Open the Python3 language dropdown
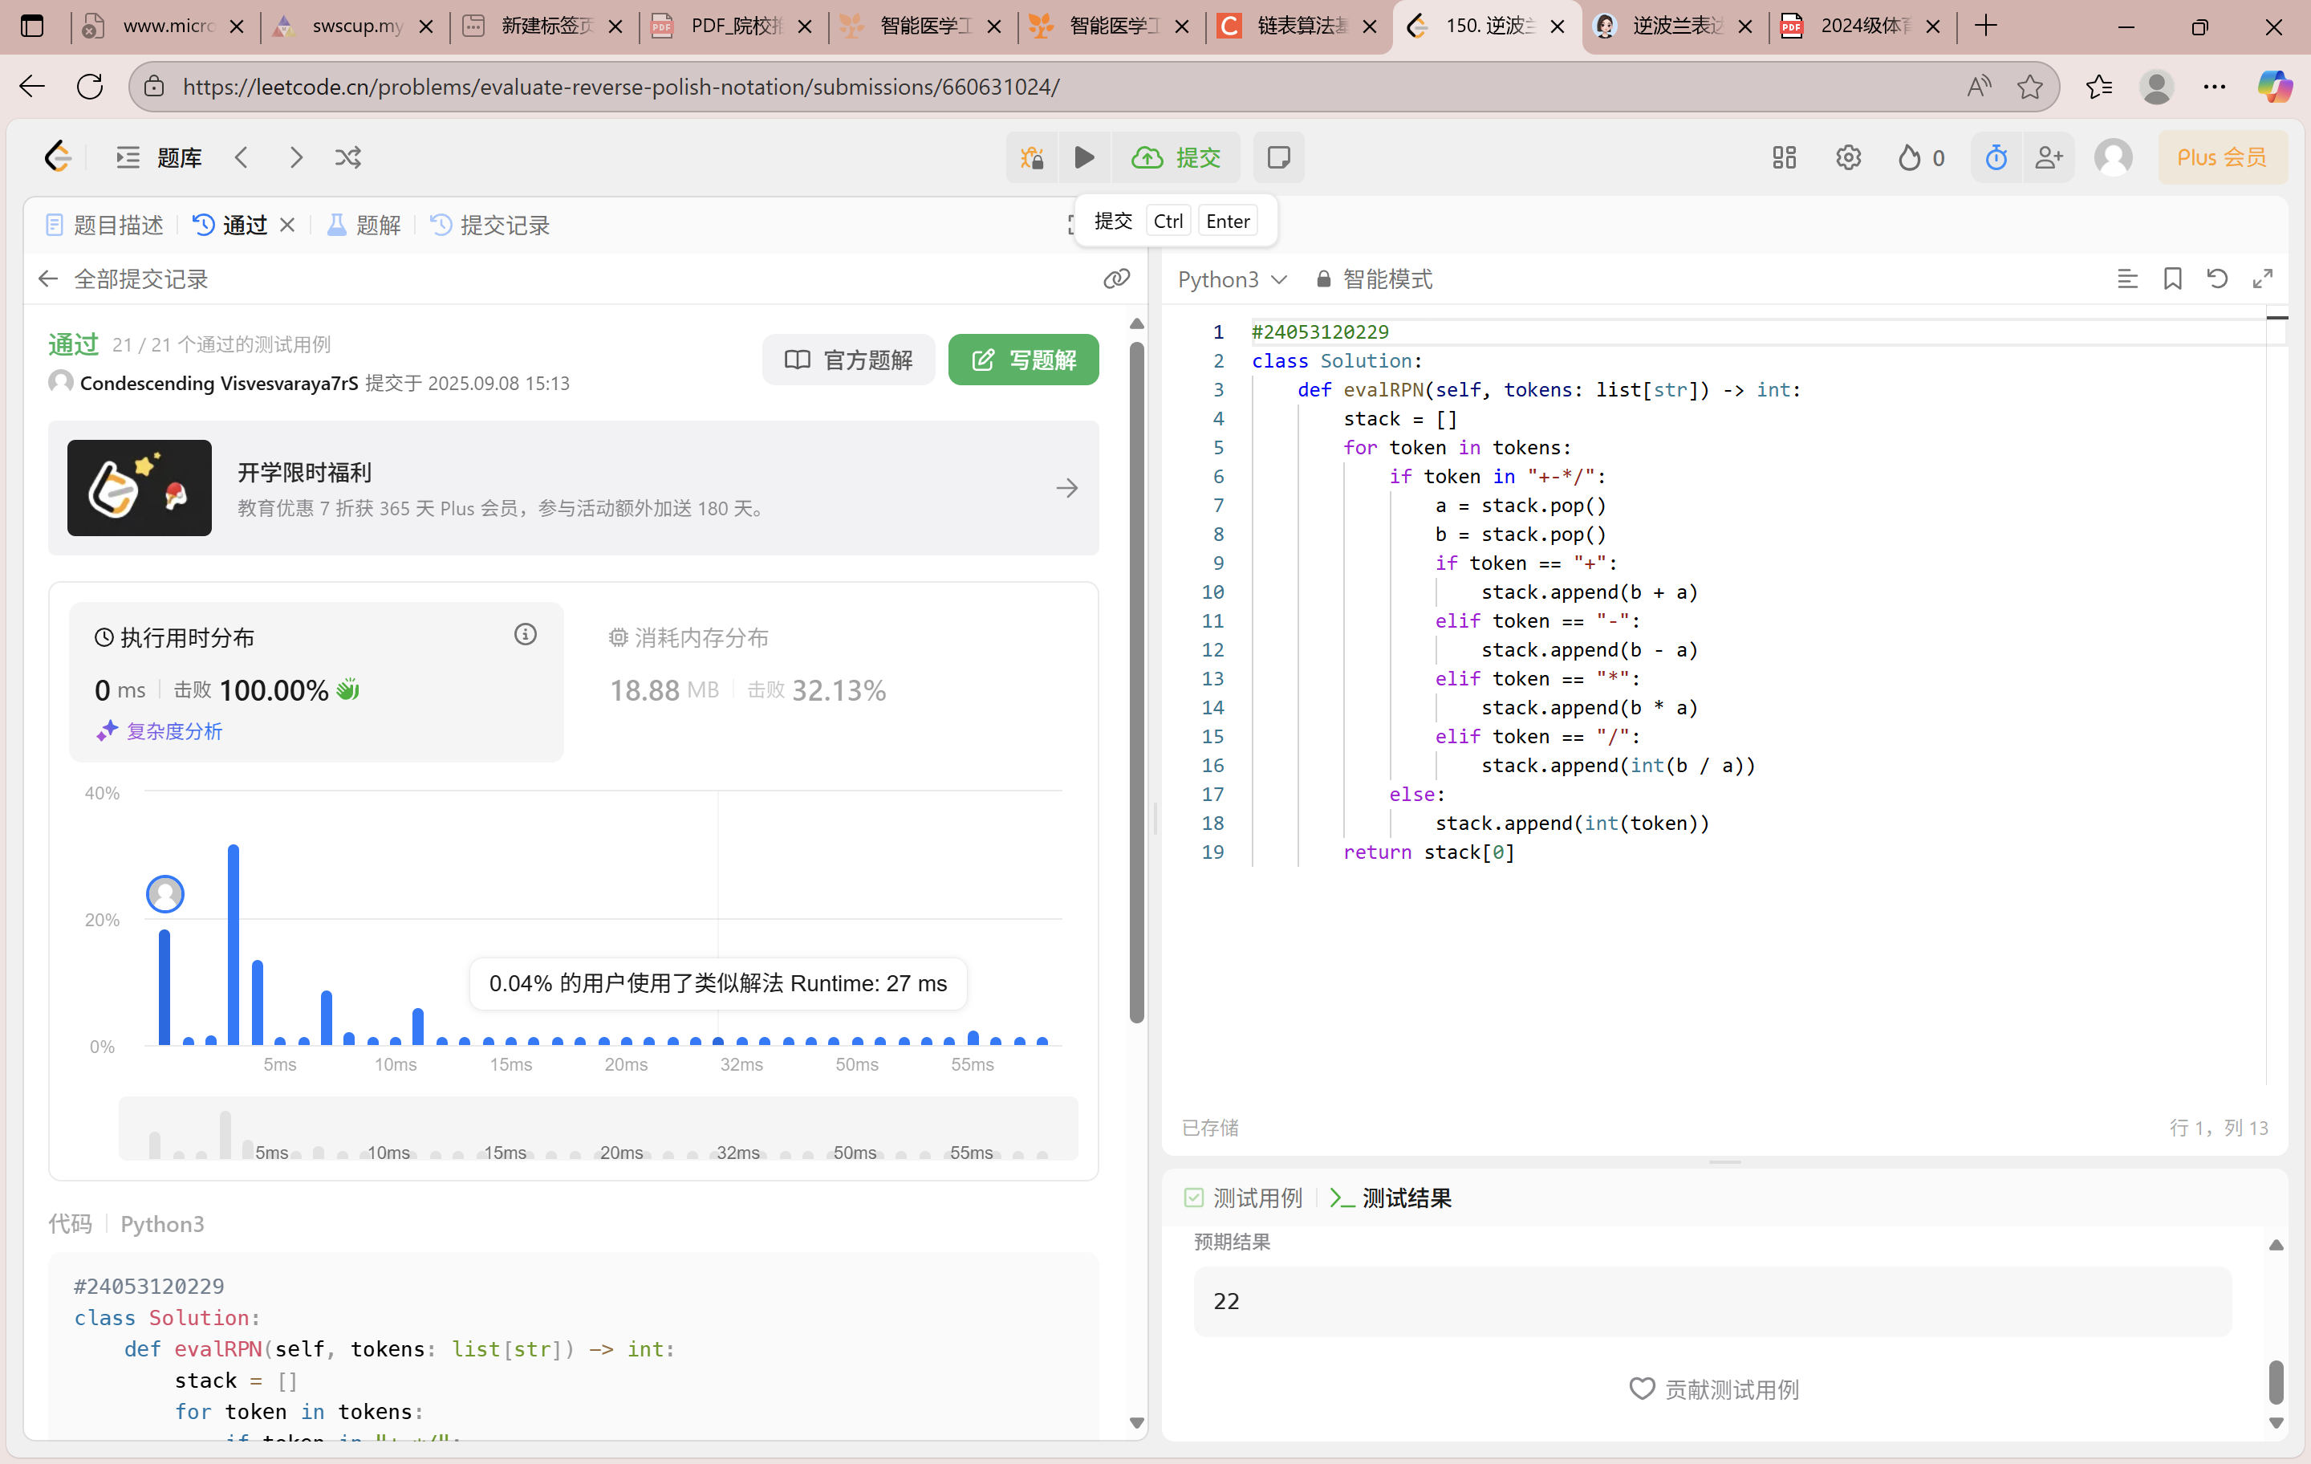The width and height of the screenshot is (2311, 1464). 1231,279
